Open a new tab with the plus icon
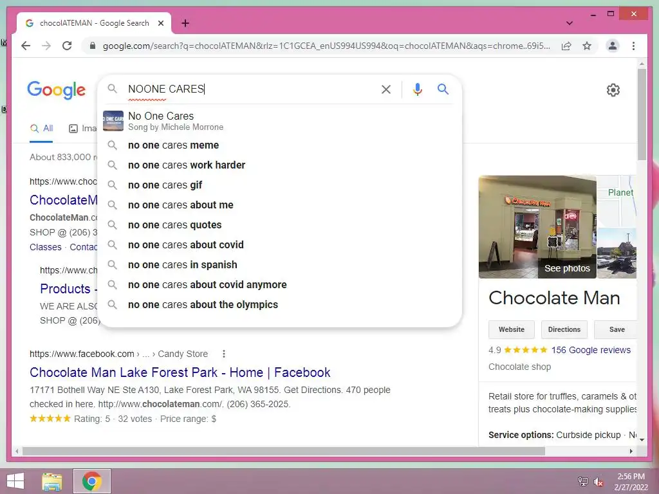Viewport: 659px width, 494px height. click(185, 23)
